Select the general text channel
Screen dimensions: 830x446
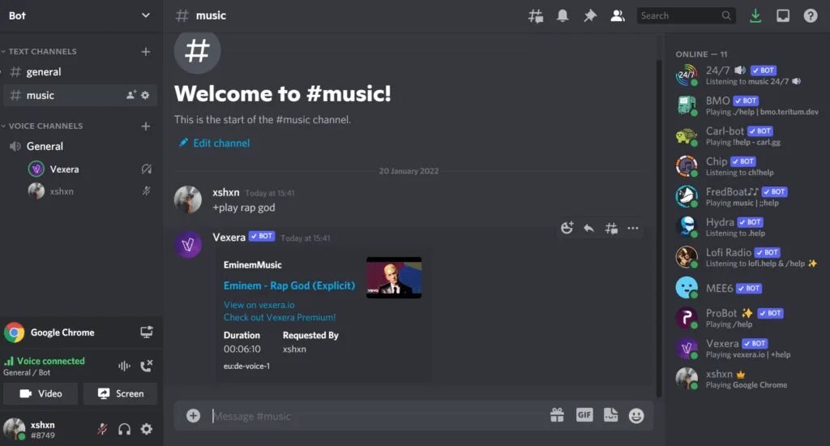coord(80,71)
